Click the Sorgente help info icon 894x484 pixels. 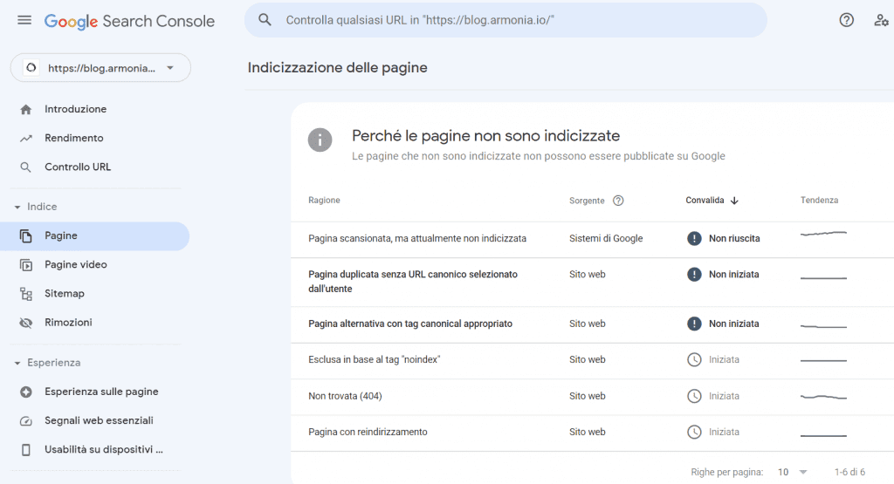pyautogui.click(x=618, y=201)
